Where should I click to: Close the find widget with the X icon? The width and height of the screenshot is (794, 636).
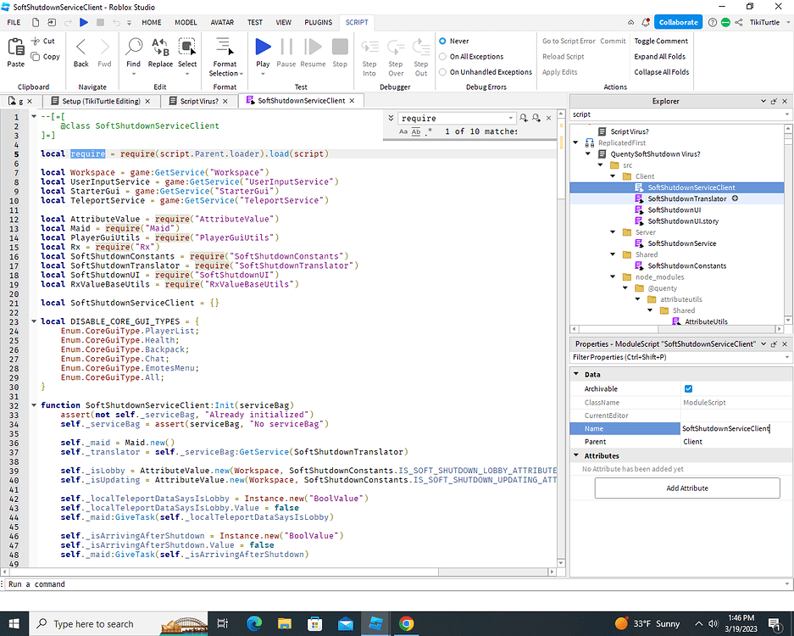coord(548,118)
